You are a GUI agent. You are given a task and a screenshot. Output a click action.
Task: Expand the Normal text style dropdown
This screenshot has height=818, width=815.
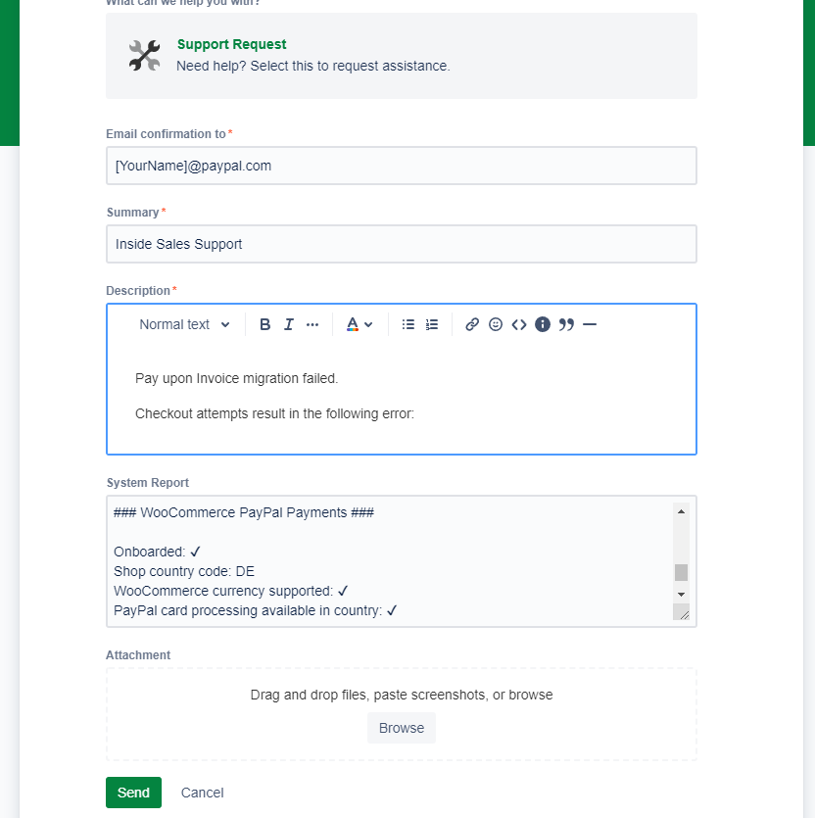click(185, 324)
